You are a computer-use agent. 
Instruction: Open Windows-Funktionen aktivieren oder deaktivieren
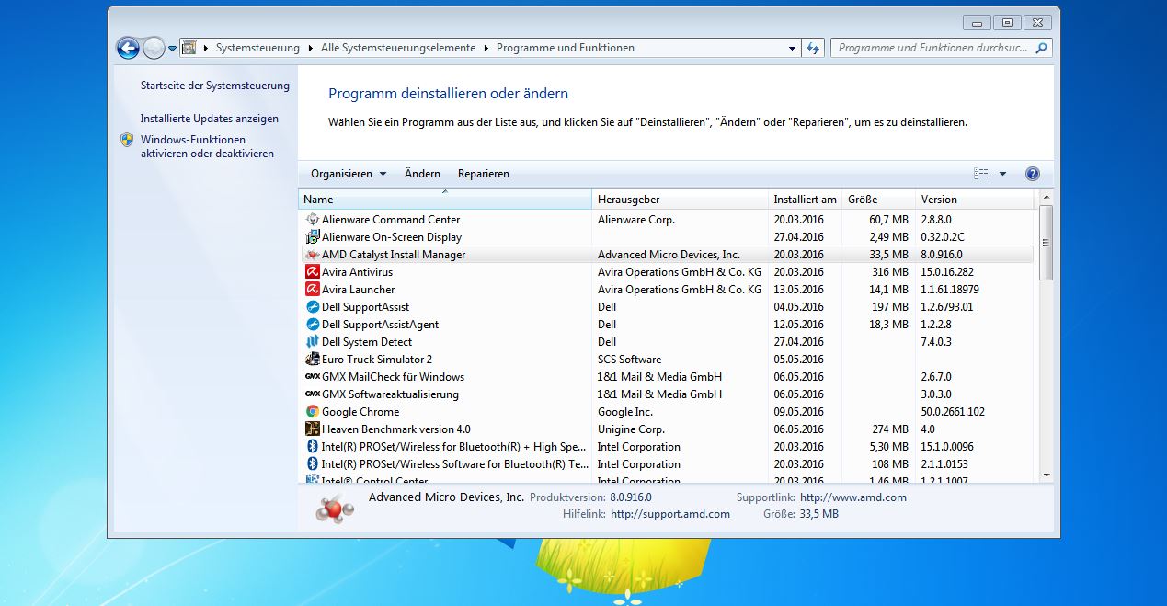click(x=207, y=147)
